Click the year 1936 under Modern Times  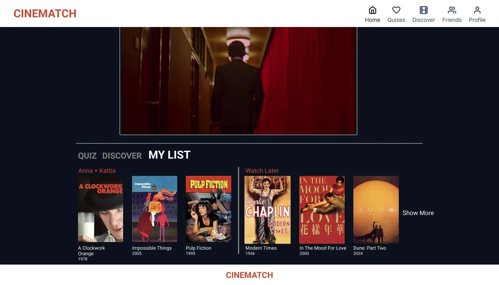click(250, 253)
